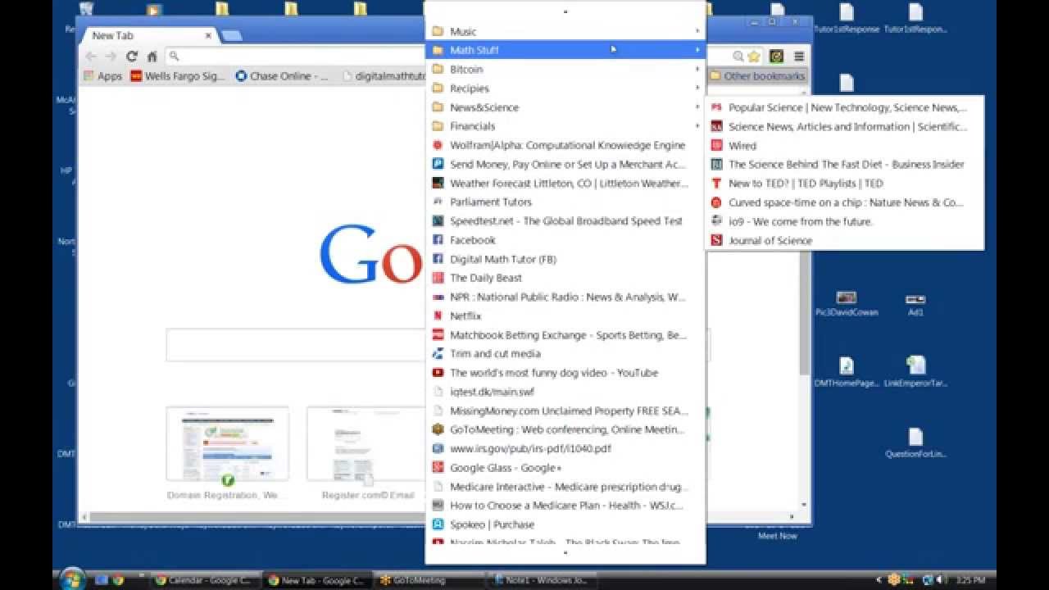1049x590 pixels.
Task: Open The Science Behind The Fast Diet
Action: (x=844, y=165)
